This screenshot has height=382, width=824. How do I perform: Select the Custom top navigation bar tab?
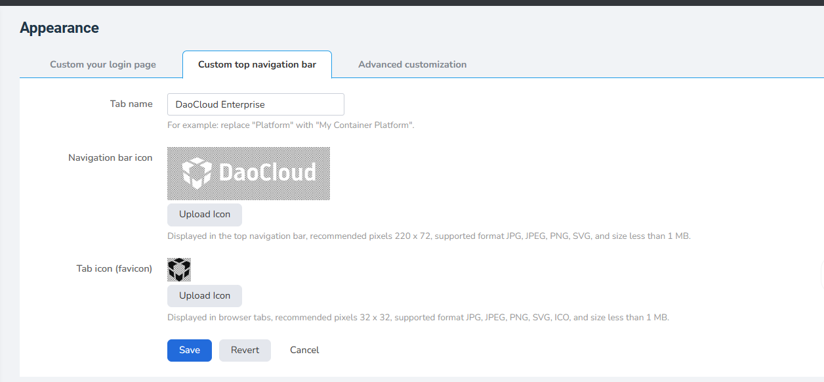click(x=257, y=64)
